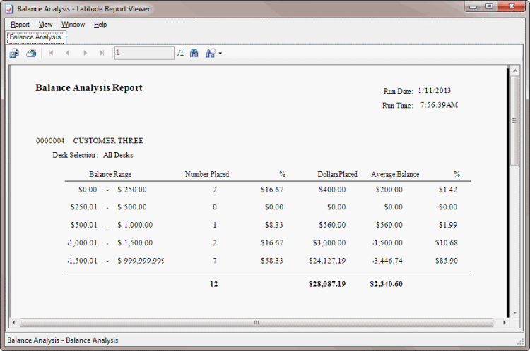The width and height of the screenshot is (530, 351).
Task: Select the Balance Analysis tab
Action: (x=35, y=37)
